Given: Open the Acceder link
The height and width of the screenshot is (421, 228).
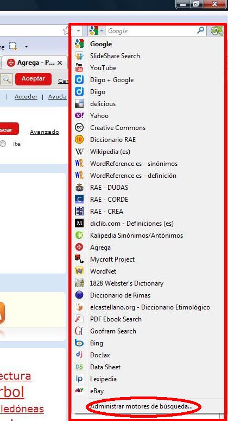Looking at the screenshot, I should [x=26, y=97].
